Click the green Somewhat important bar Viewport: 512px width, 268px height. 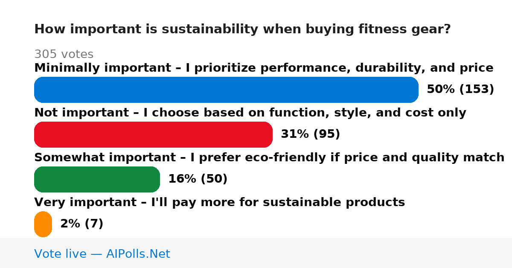click(x=97, y=179)
